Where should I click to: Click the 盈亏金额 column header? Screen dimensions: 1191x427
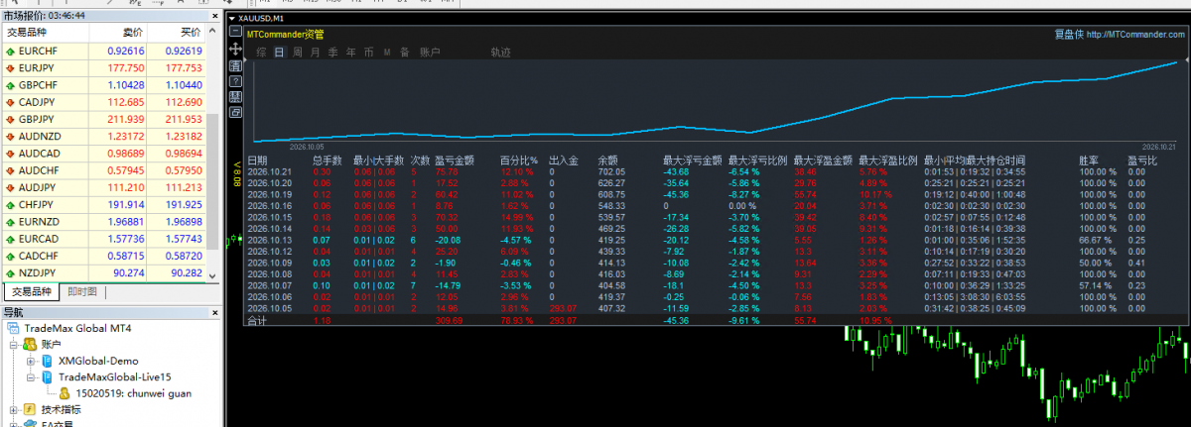click(x=454, y=160)
